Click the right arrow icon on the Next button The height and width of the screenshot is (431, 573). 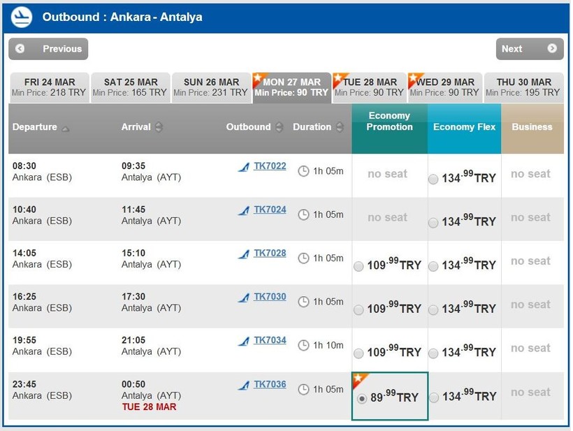552,49
